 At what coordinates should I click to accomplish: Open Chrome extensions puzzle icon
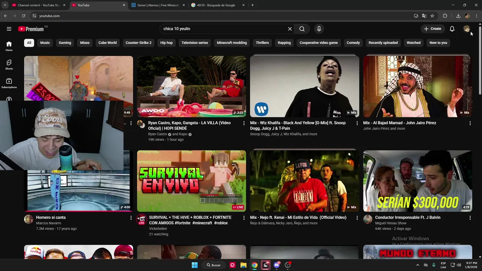pyautogui.click(x=445, y=16)
